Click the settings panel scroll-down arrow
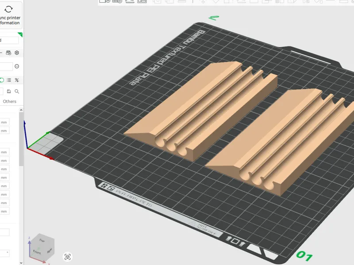Screen dimensions: 354x265 coord(21,262)
